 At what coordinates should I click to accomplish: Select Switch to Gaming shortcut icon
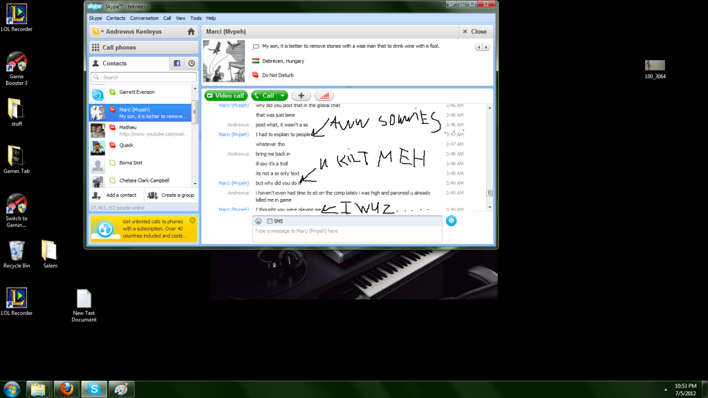[17, 211]
